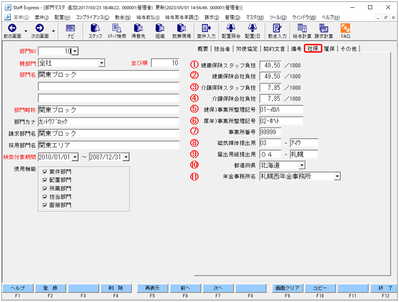Click the 再表示 F5 button
Image resolution: width=399 pixels, height=302 pixels.
152,288
